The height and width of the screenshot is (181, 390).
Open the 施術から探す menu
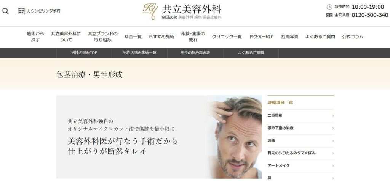click(x=35, y=37)
